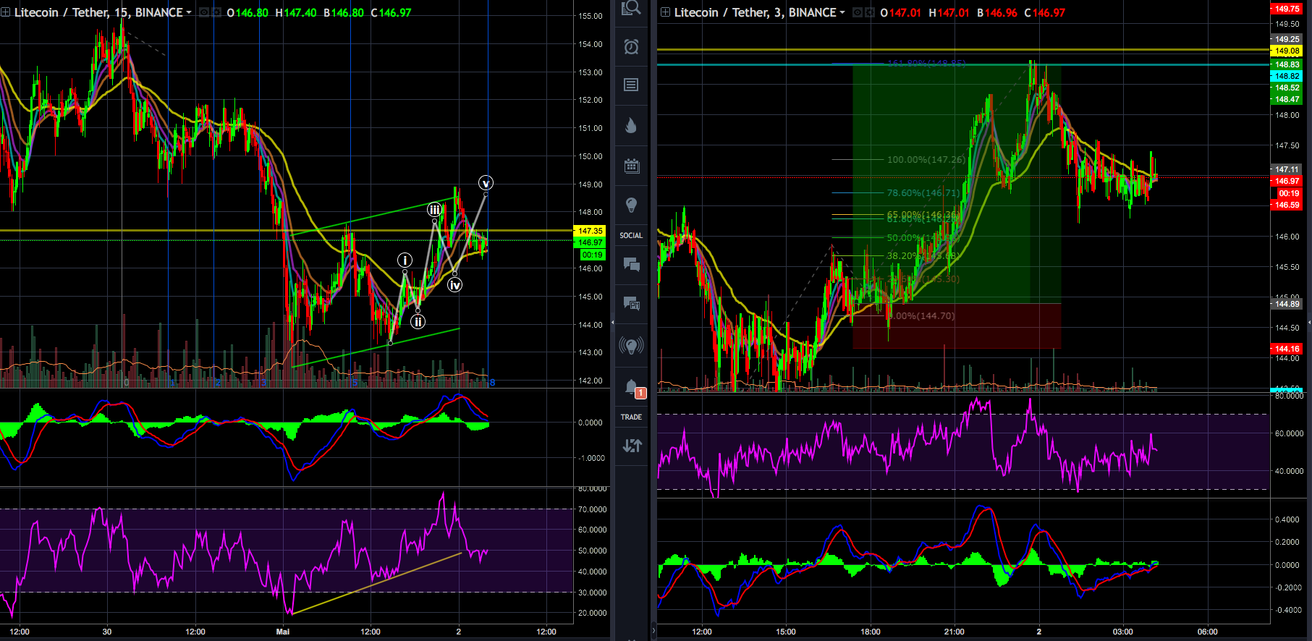Open the private messages chat icon

pyautogui.click(x=631, y=303)
